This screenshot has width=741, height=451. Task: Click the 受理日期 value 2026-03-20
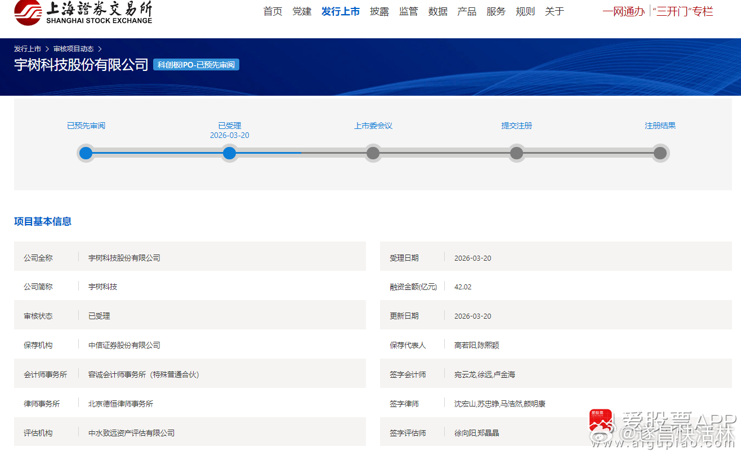pyautogui.click(x=473, y=258)
